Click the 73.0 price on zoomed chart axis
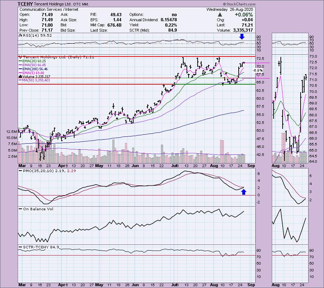This screenshot has height=288, width=324. pos(313,57)
